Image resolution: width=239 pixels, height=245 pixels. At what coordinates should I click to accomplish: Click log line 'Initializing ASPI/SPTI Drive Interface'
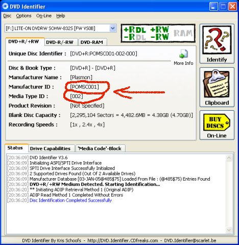[65, 163]
